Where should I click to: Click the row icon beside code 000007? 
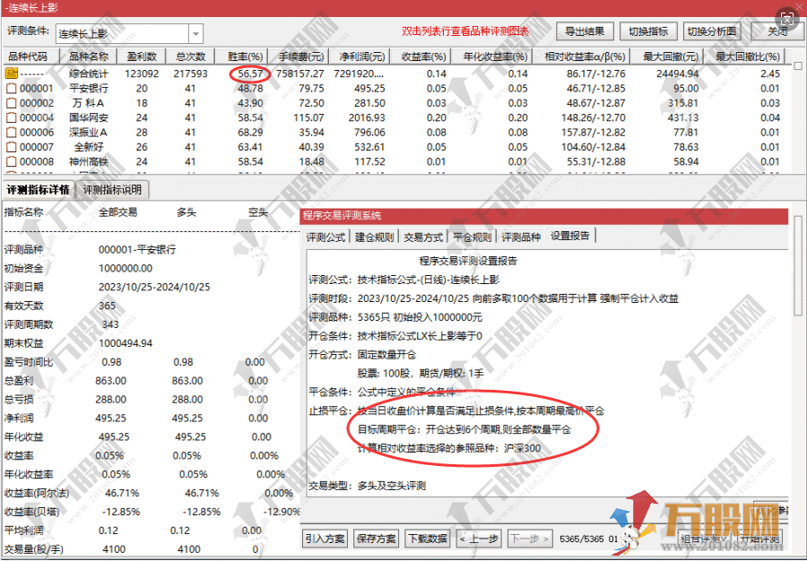tap(11, 147)
